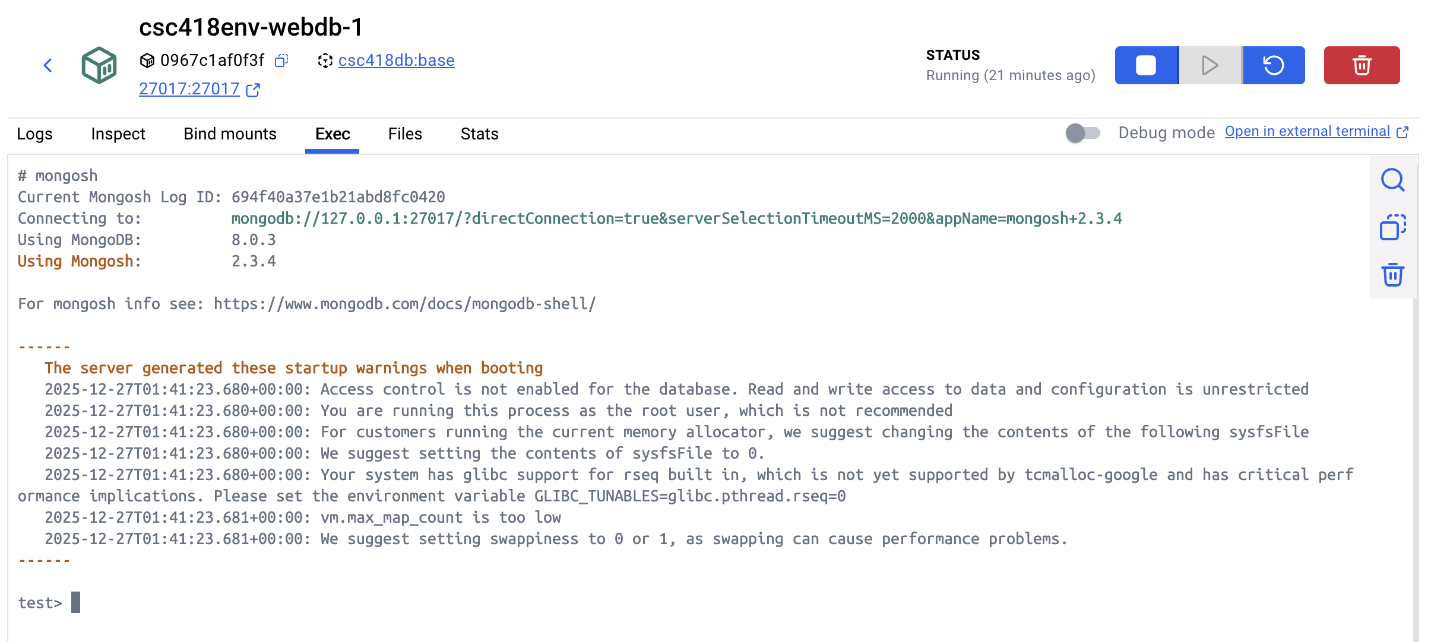Go back using the left chevron
Screen dimensions: 1431x642
(x=48, y=65)
